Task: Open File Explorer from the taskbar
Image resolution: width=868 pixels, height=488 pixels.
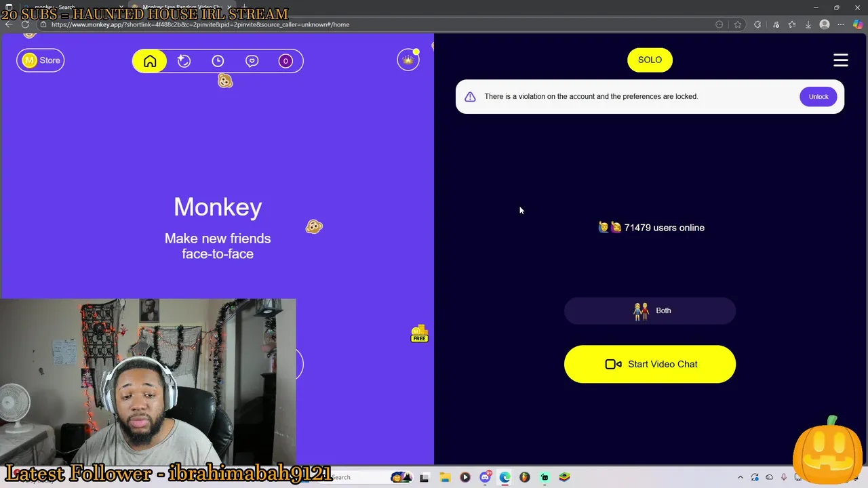Action: click(x=445, y=477)
